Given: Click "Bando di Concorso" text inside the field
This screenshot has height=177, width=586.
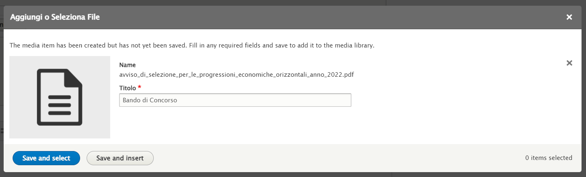Looking at the screenshot, I should 150,100.
